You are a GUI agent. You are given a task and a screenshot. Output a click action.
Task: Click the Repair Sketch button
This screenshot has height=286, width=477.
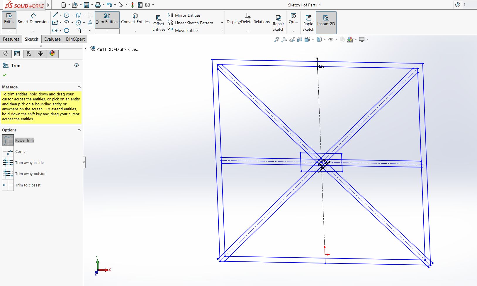pos(278,23)
